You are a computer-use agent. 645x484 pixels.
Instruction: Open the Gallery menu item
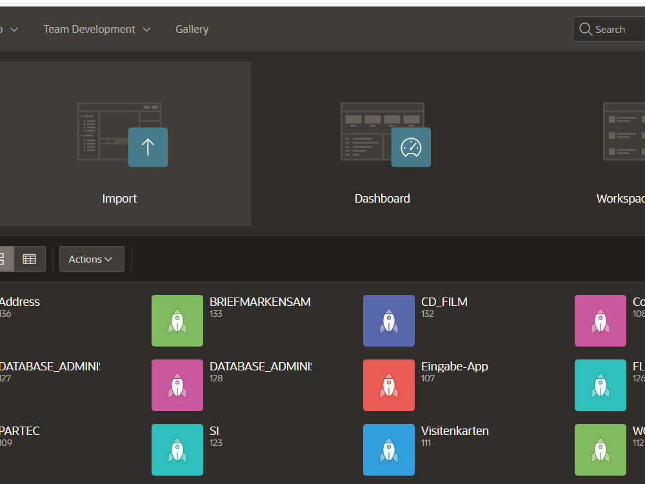192,29
